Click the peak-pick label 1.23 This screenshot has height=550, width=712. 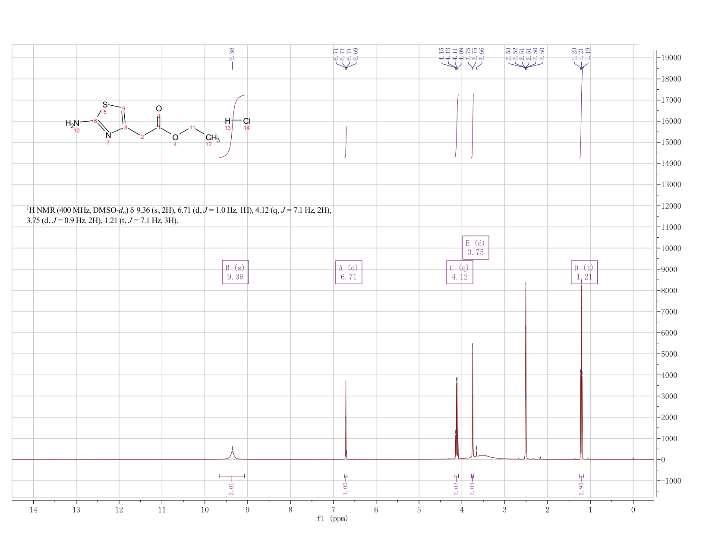pyautogui.click(x=574, y=53)
